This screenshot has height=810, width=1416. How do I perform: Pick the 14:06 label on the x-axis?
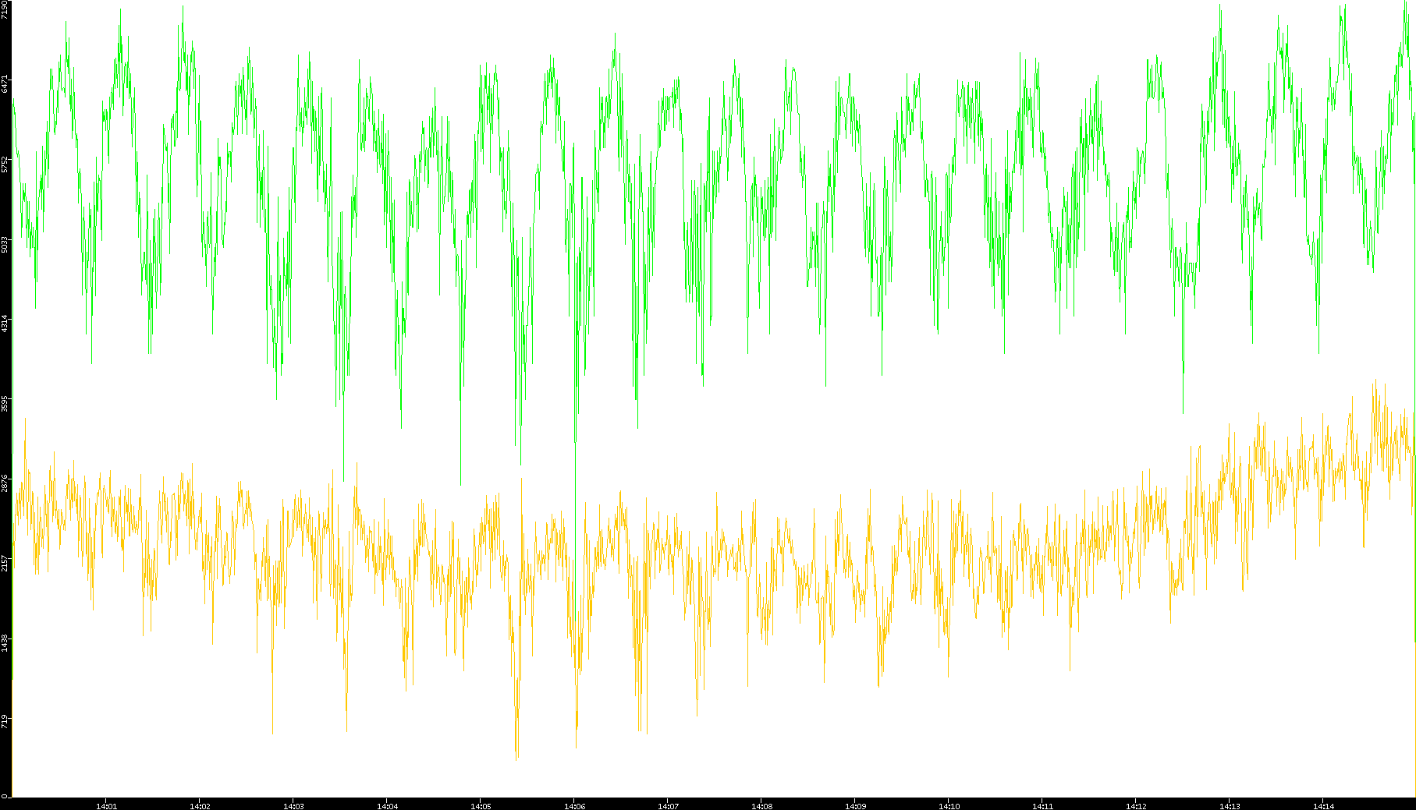click(x=574, y=805)
